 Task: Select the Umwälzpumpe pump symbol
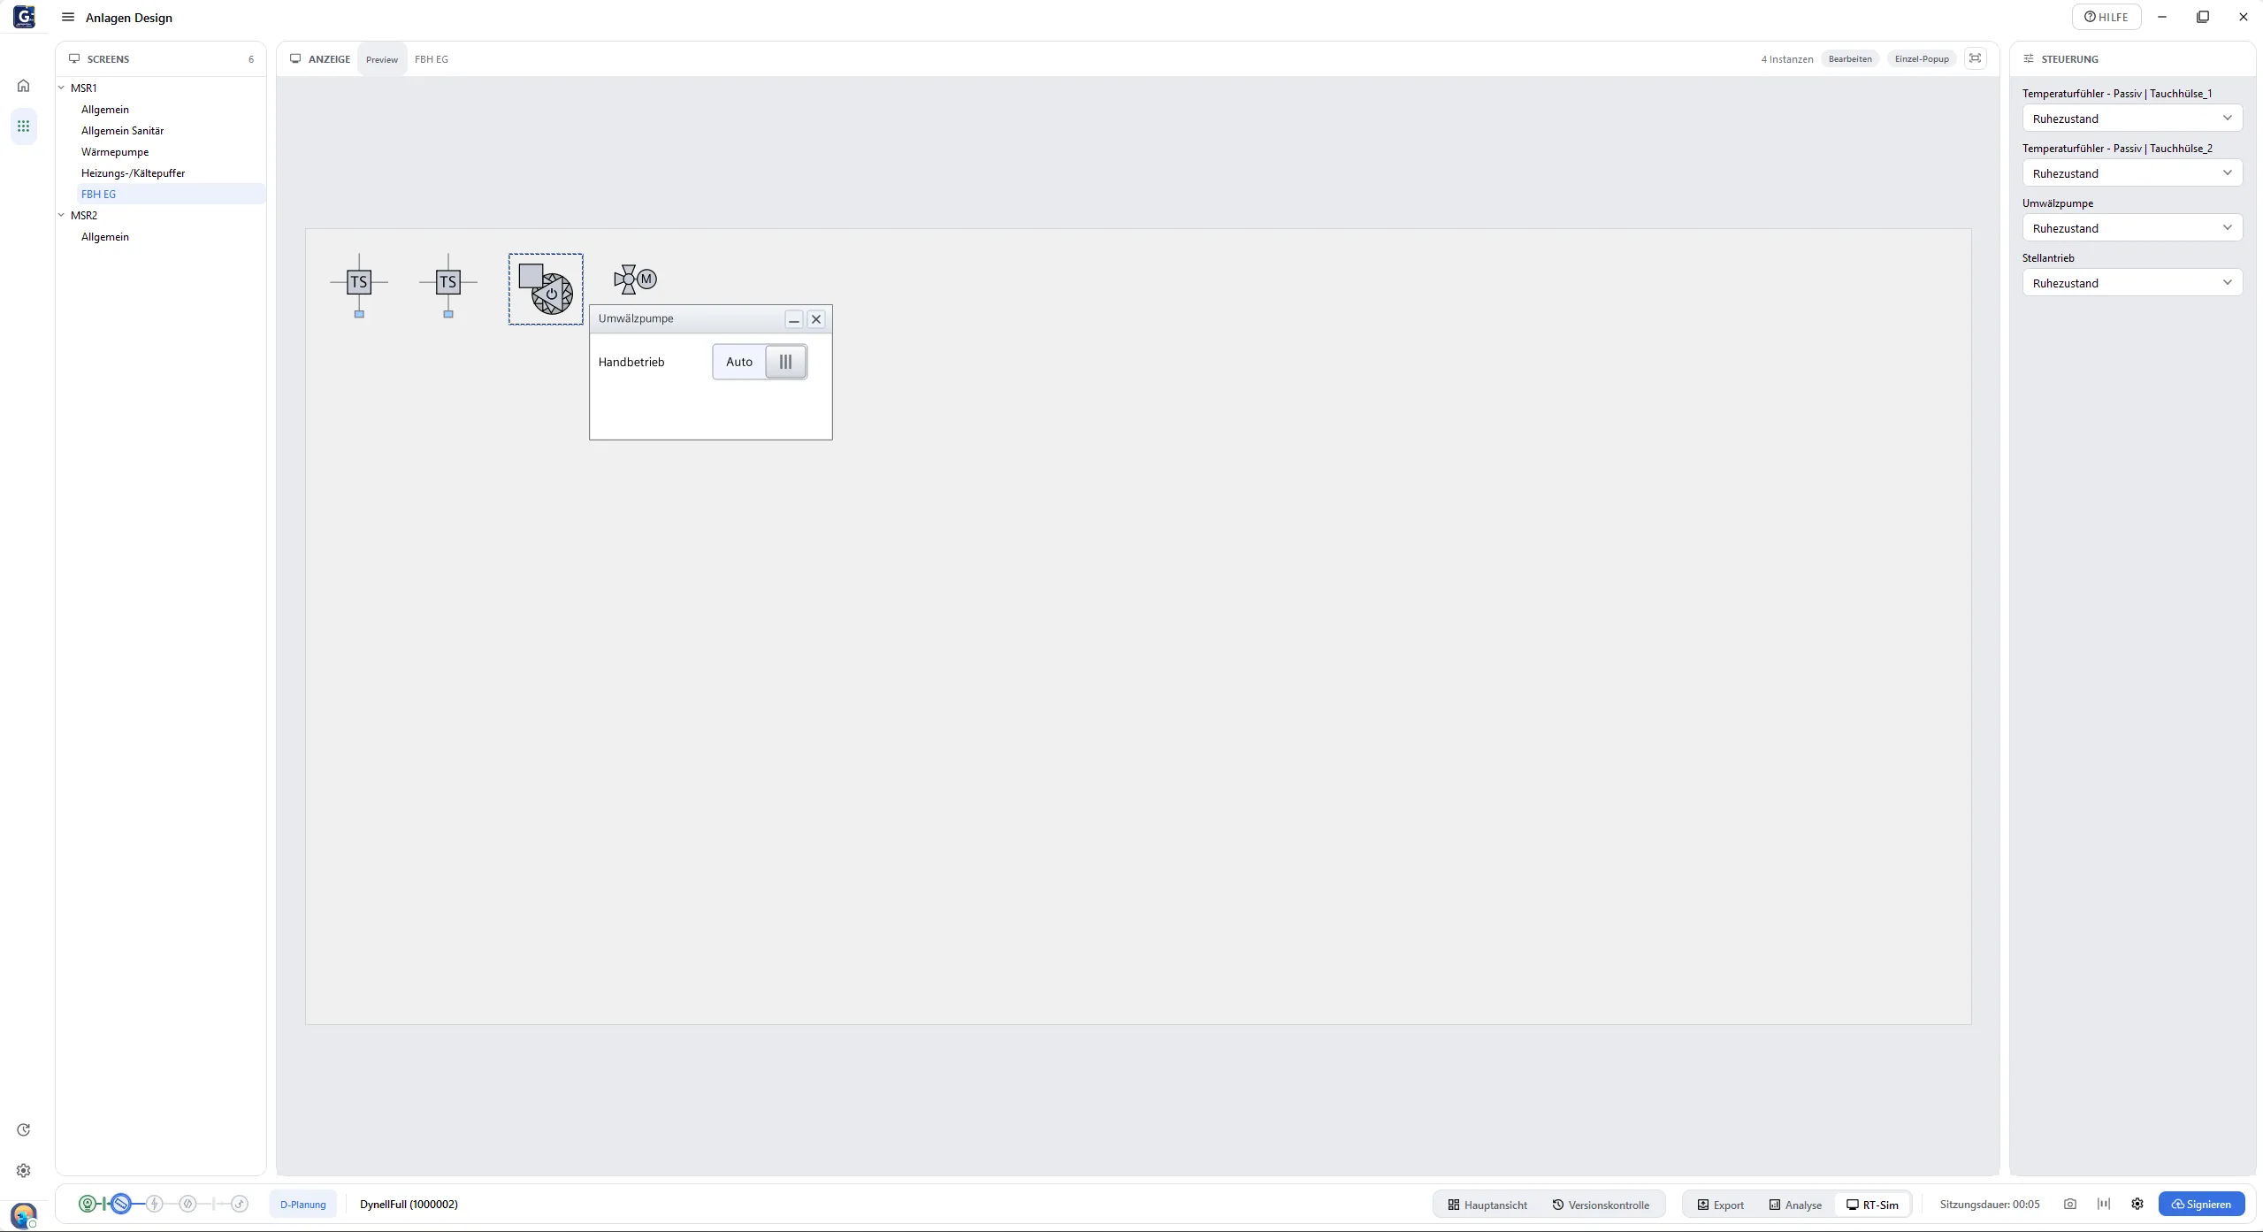546,288
